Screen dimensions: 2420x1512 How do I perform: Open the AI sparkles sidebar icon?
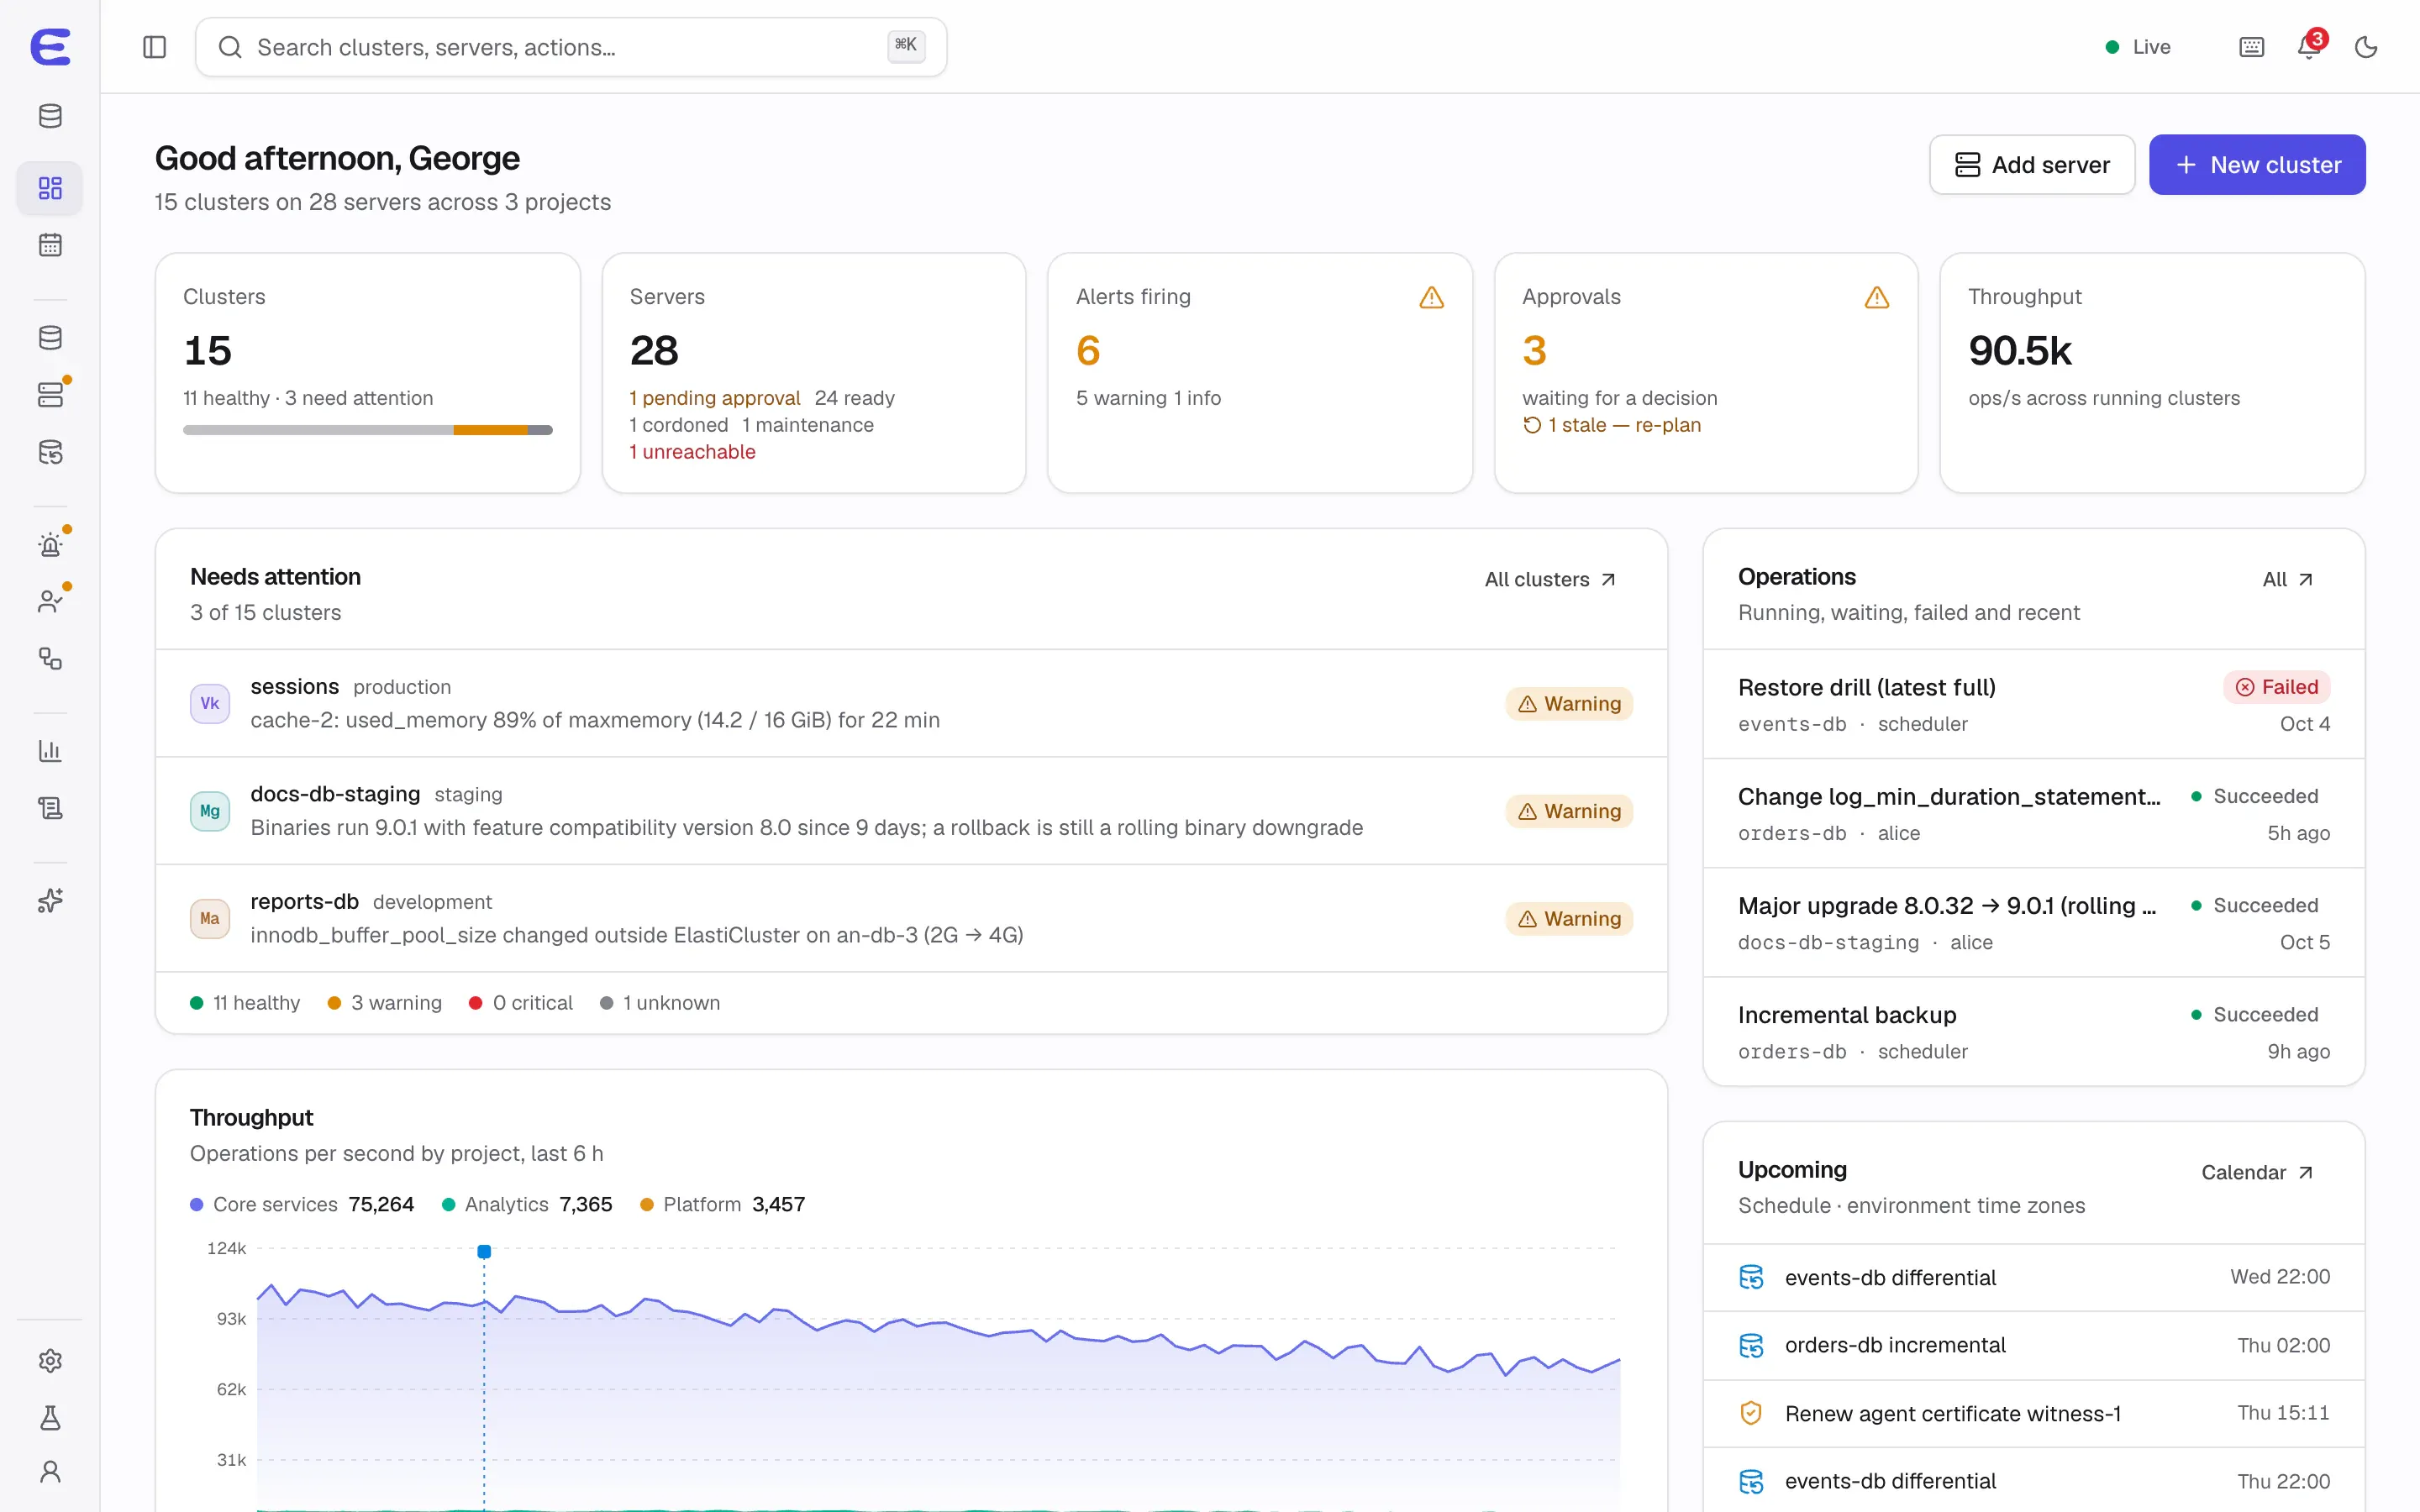click(50, 901)
